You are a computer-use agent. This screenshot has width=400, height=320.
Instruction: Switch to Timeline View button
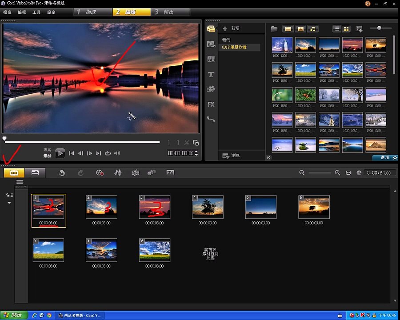(x=35, y=173)
